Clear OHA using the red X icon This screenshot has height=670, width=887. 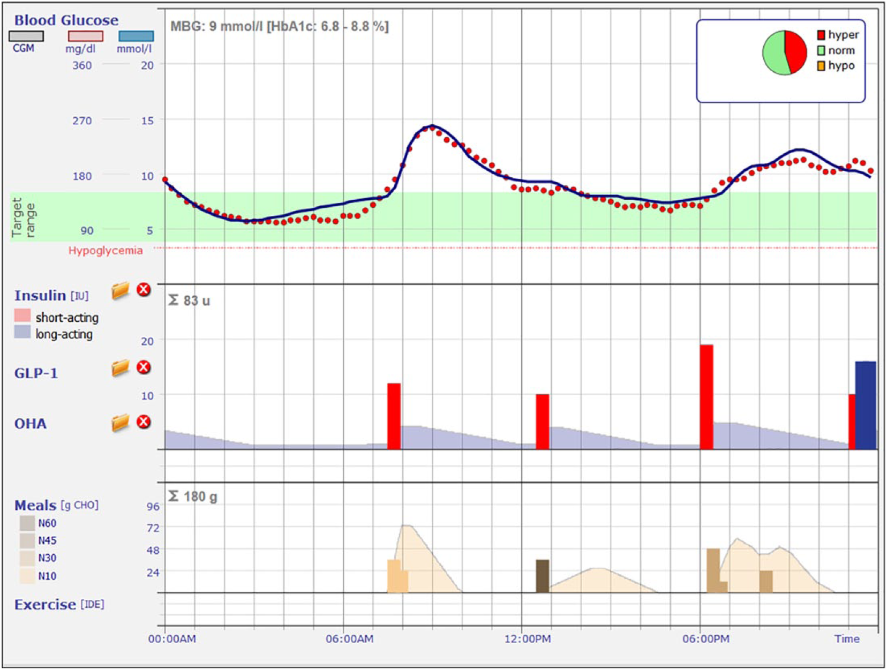(144, 422)
